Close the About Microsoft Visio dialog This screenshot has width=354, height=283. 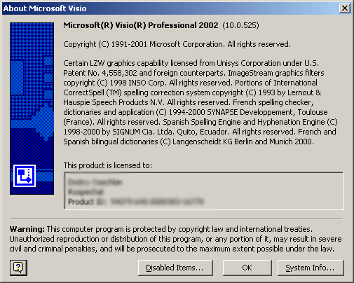pyautogui.click(x=345, y=8)
